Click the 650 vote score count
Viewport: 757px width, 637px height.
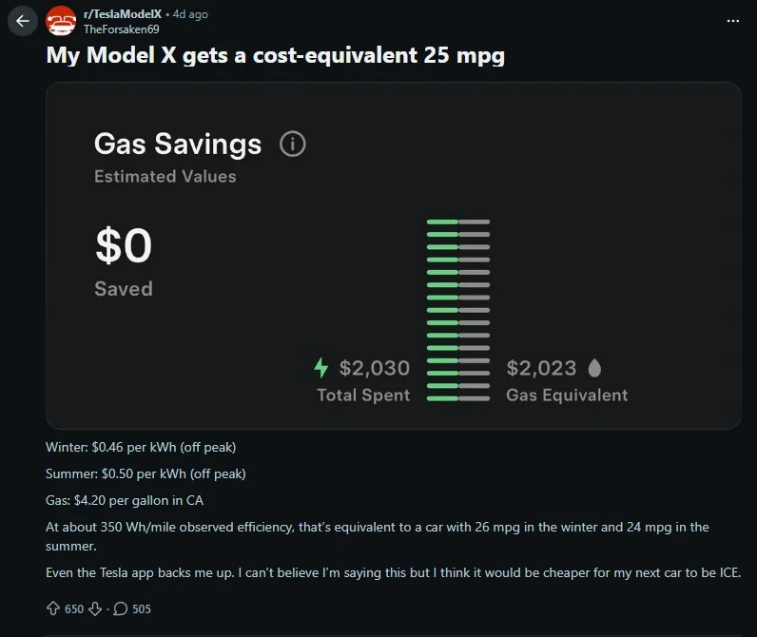pyautogui.click(x=74, y=608)
